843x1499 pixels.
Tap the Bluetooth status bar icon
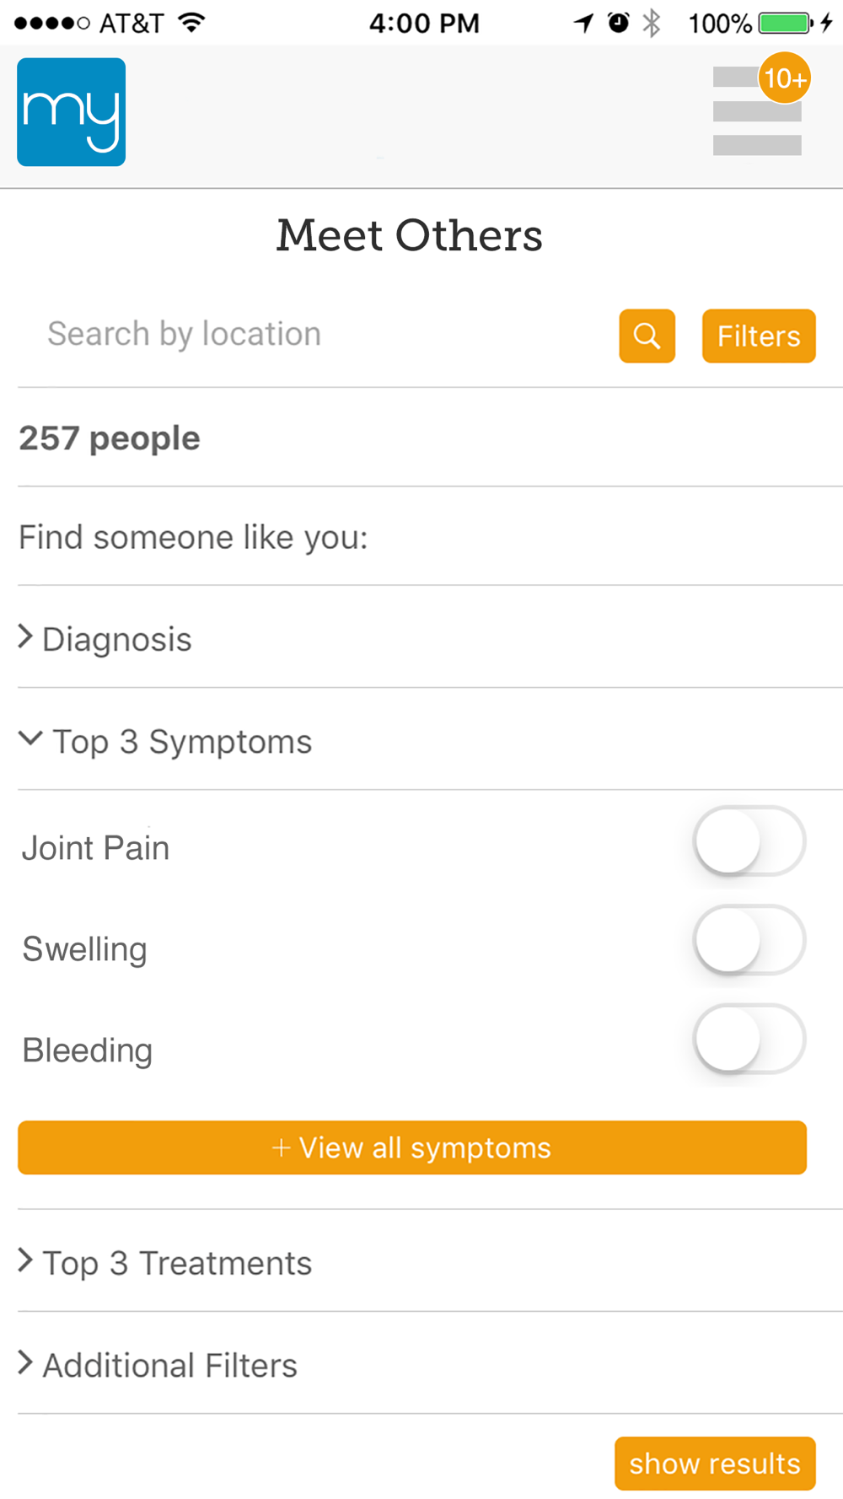point(652,23)
